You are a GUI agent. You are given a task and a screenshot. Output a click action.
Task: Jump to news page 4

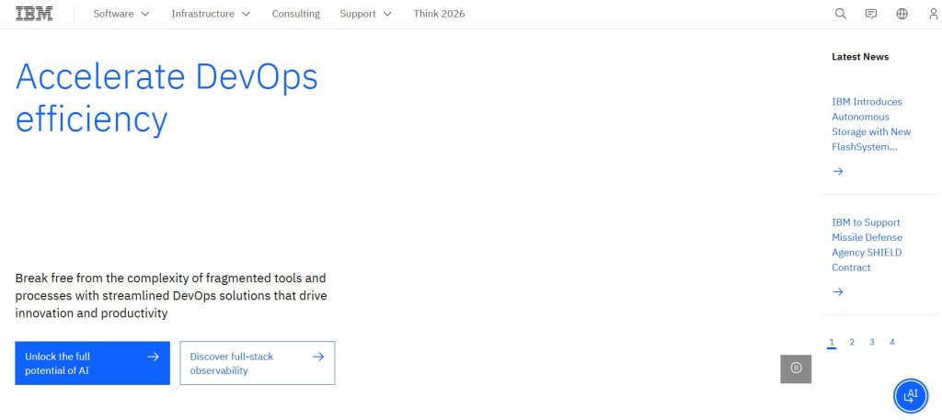click(891, 342)
